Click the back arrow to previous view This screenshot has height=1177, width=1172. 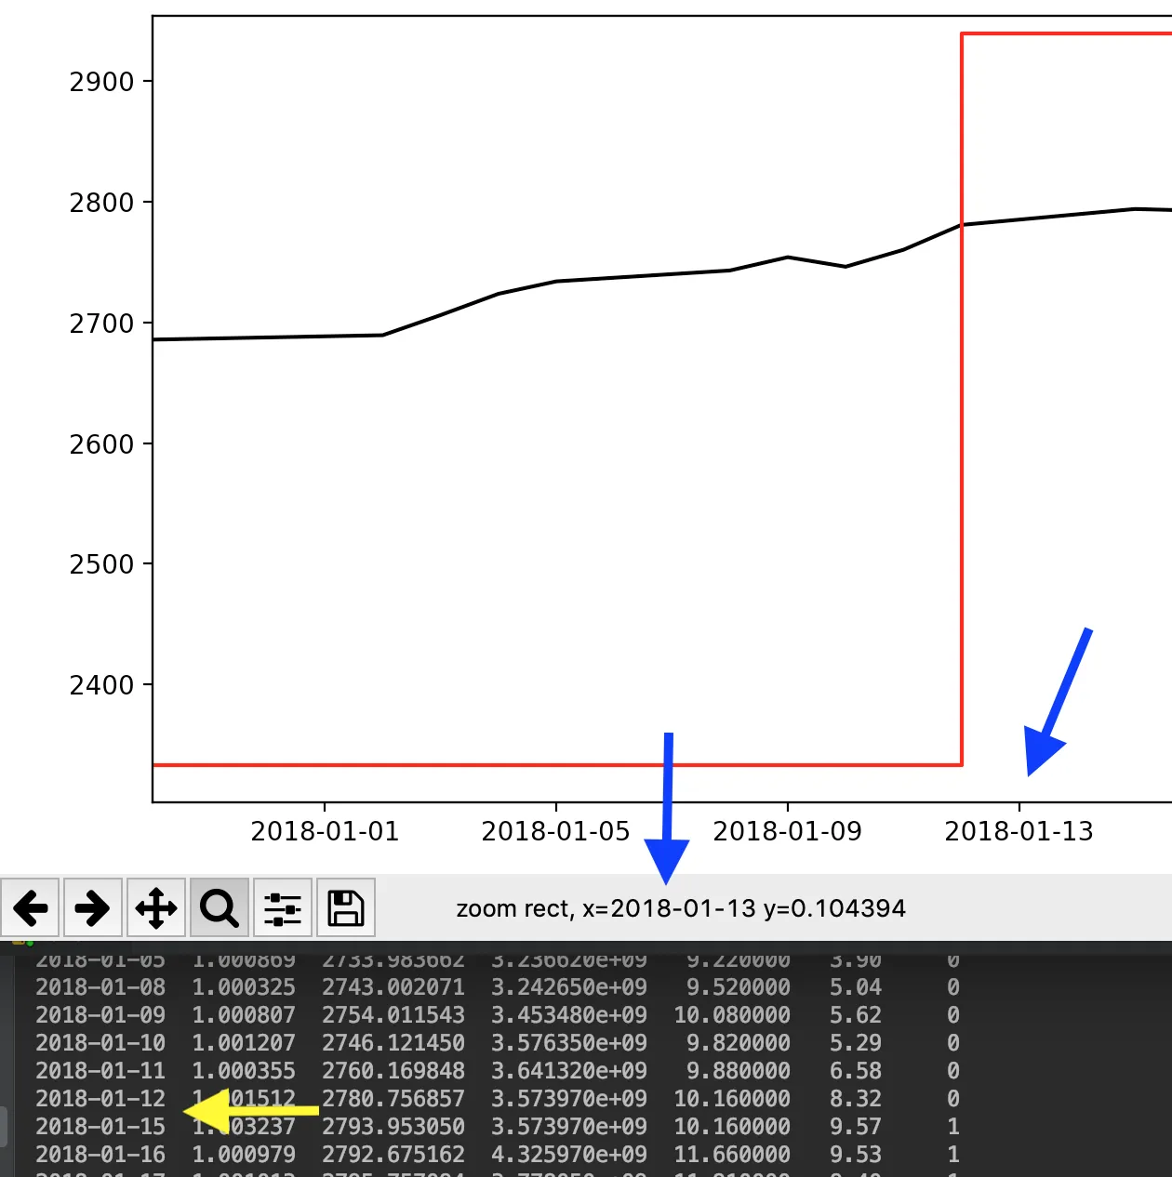31,907
